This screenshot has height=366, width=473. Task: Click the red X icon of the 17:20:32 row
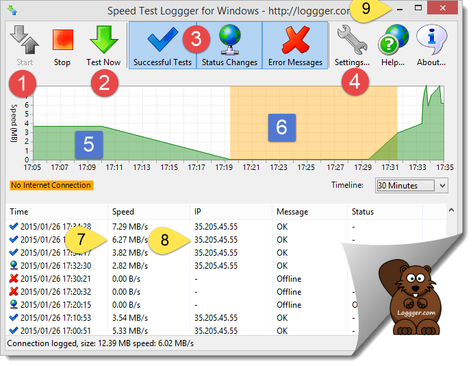coord(14,291)
